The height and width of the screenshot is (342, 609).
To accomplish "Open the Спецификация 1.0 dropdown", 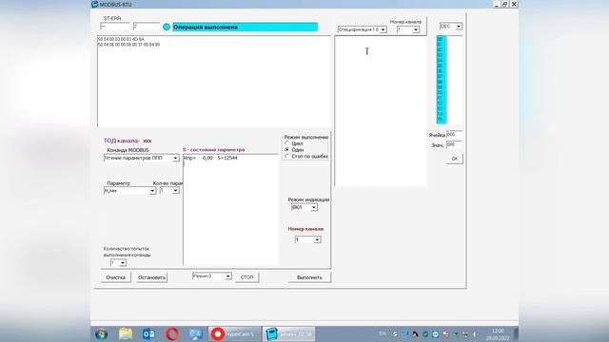I will click(383, 29).
